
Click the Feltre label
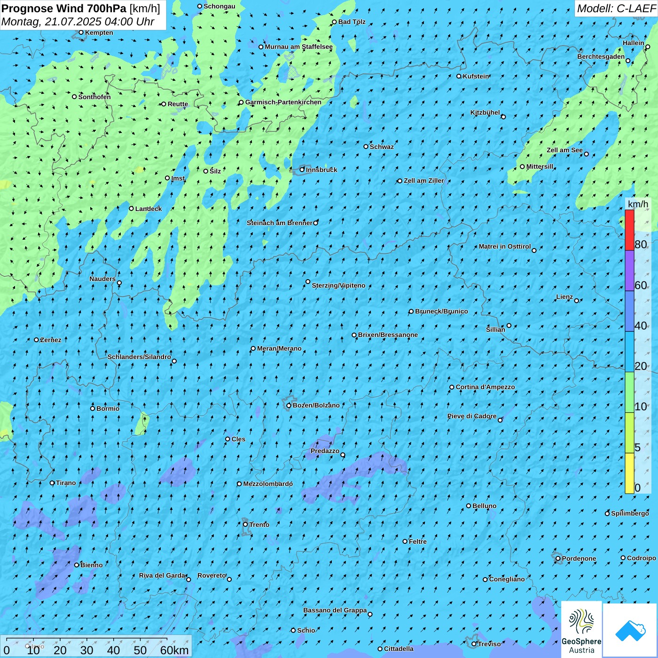[x=418, y=541]
